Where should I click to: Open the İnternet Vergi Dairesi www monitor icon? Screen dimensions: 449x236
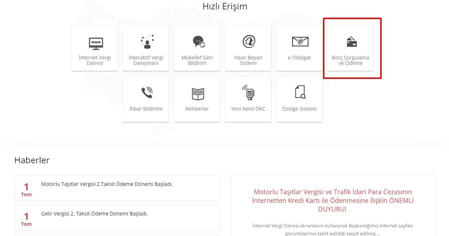tap(95, 43)
